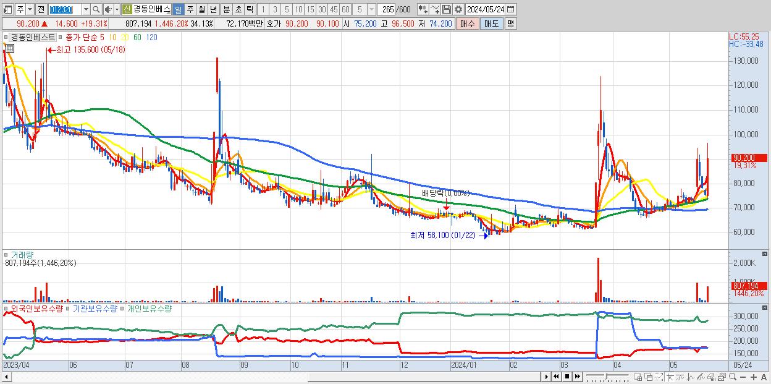Open the grid data table icon on chart
This screenshot has height=384, width=771.
pyautogui.click(x=9, y=48)
